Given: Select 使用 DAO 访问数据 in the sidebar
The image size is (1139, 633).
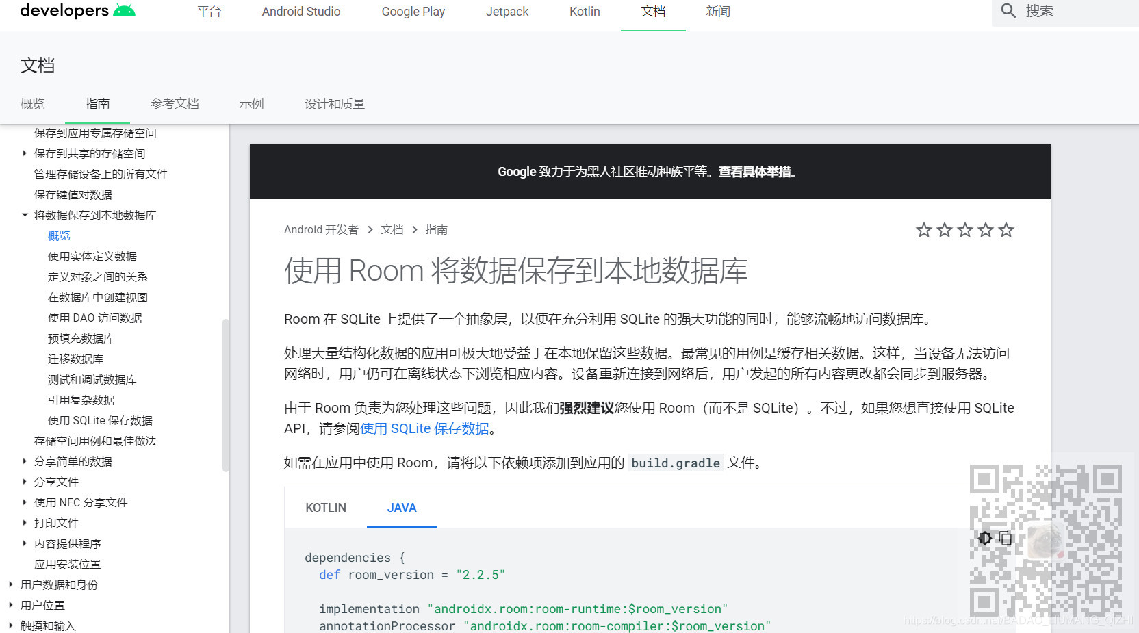Looking at the screenshot, I should 94,318.
